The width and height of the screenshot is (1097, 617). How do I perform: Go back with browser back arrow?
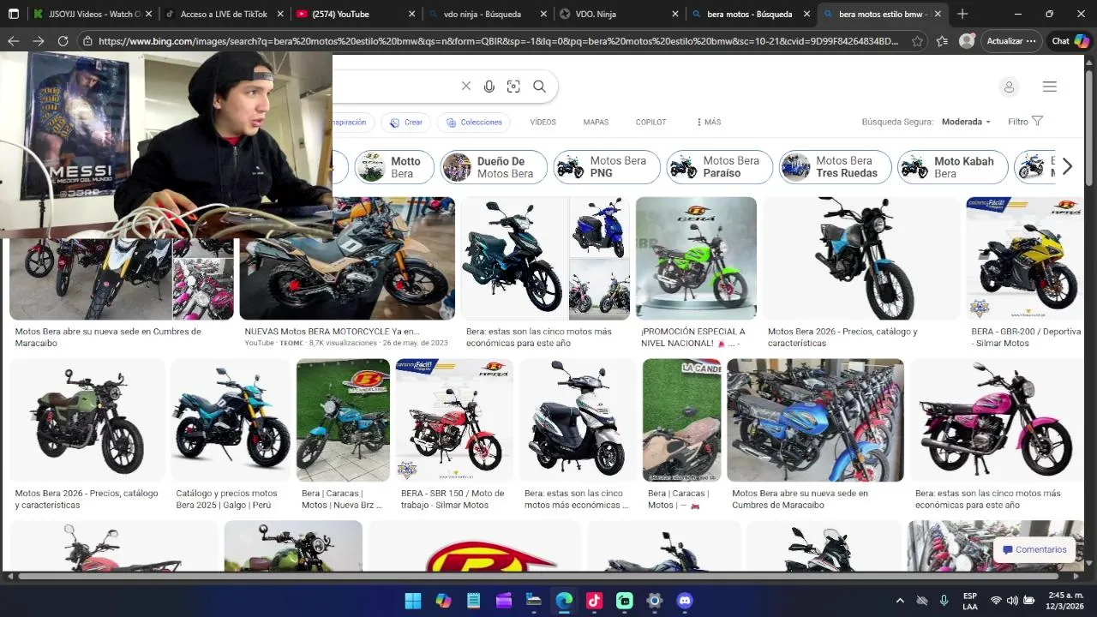click(13, 41)
